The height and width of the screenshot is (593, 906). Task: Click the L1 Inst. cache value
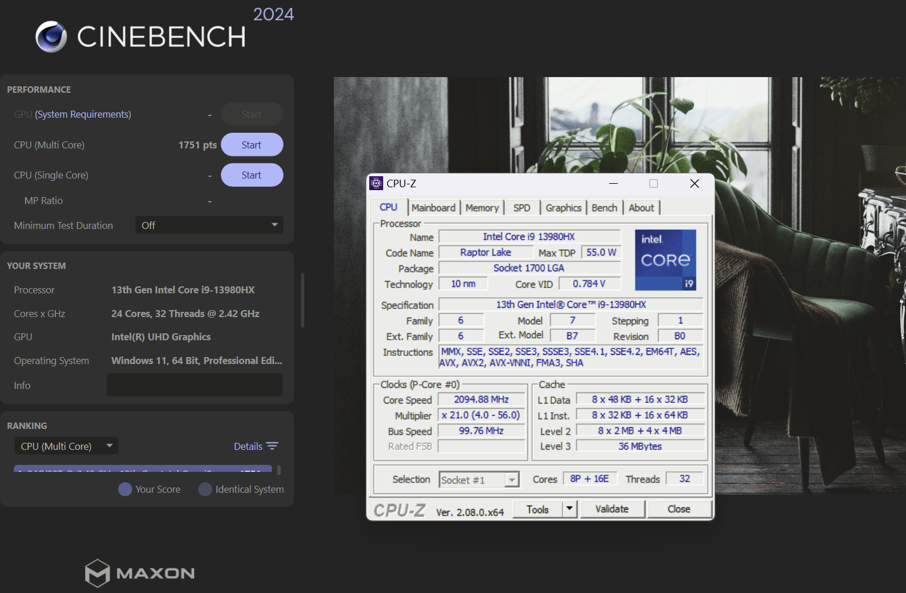point(640,415)
